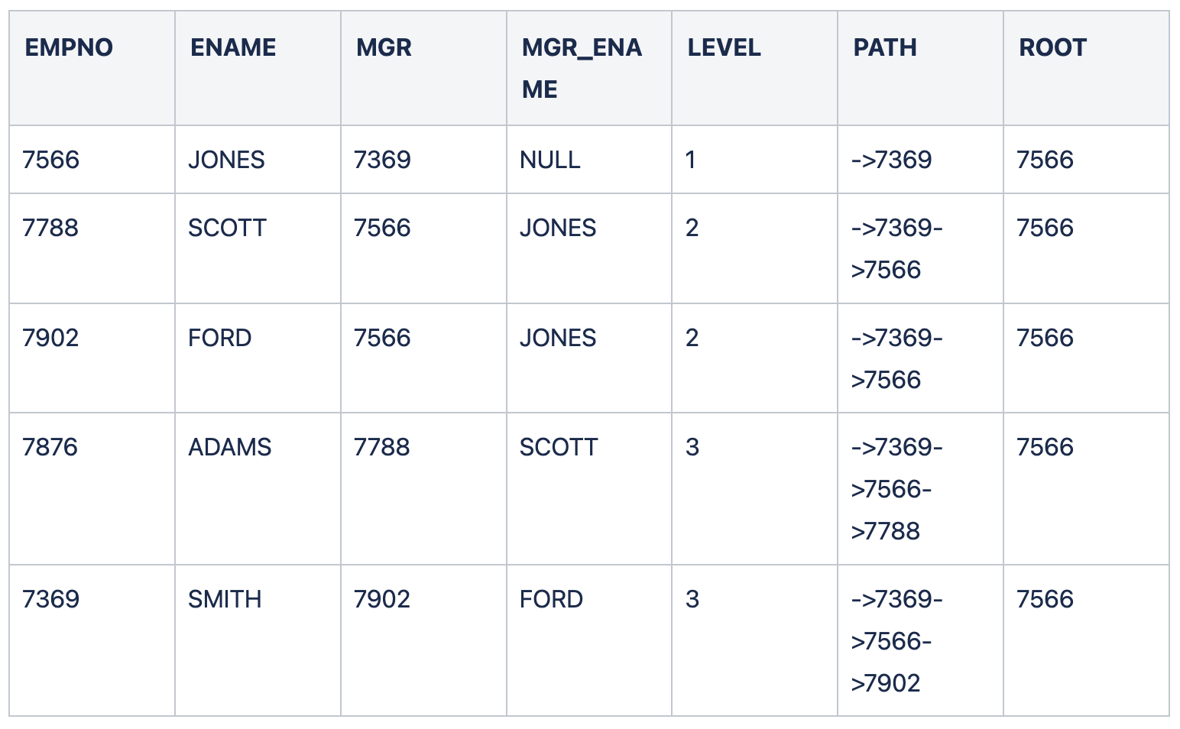Image resolution: width=1180 pixels, height=729 pixels.
Task: Click the ROOT cell in the ADAMS row
Action: click(x=1045, y=447)
